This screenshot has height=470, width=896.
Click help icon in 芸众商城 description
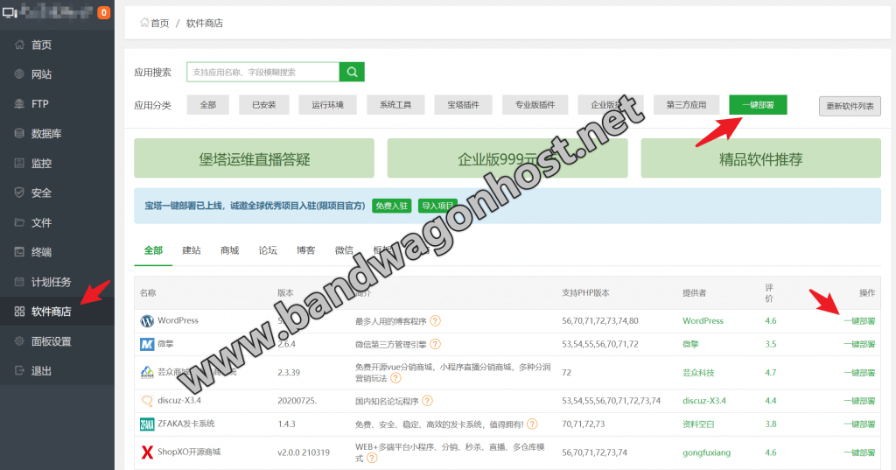click(396, 378)
